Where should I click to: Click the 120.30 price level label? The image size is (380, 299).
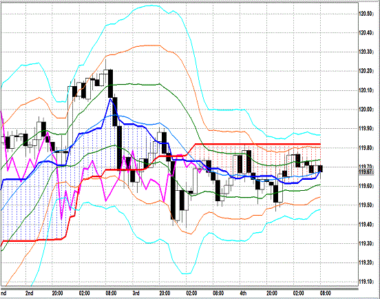click(366, 52)
